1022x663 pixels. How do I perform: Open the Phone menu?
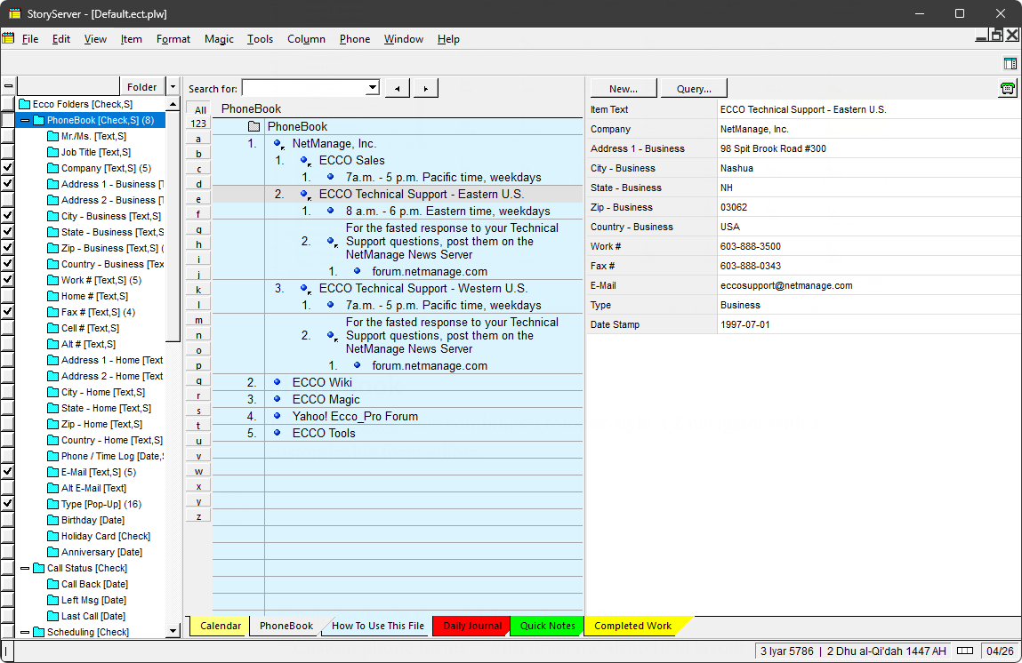(x=355, y=39)
